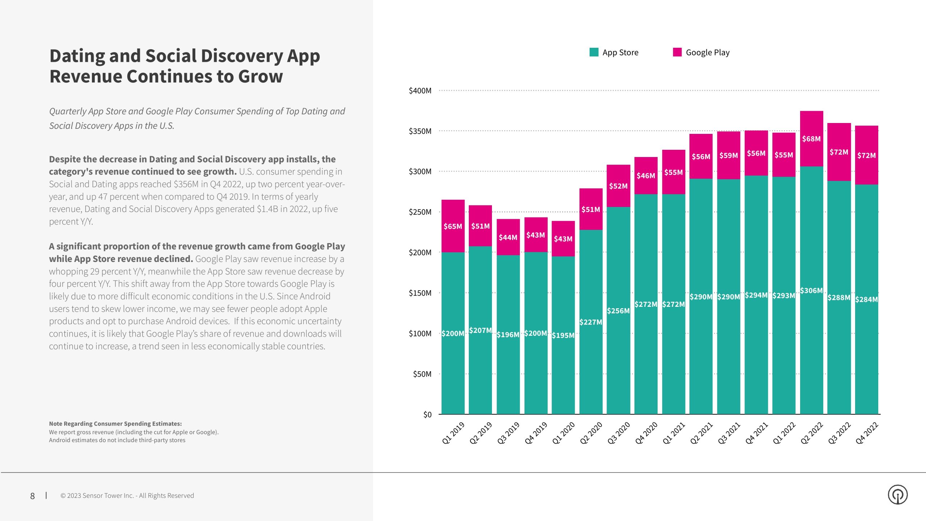Click the $0 y-axis label
The width and height of the screenshot is (926, 521).
tap(427, 415)
